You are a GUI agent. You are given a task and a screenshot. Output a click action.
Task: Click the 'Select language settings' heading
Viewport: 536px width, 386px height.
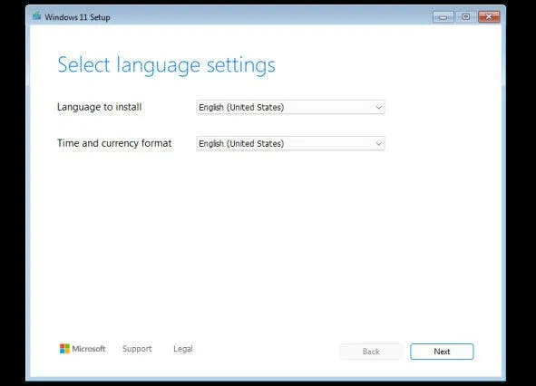click(x=166, y=65)
